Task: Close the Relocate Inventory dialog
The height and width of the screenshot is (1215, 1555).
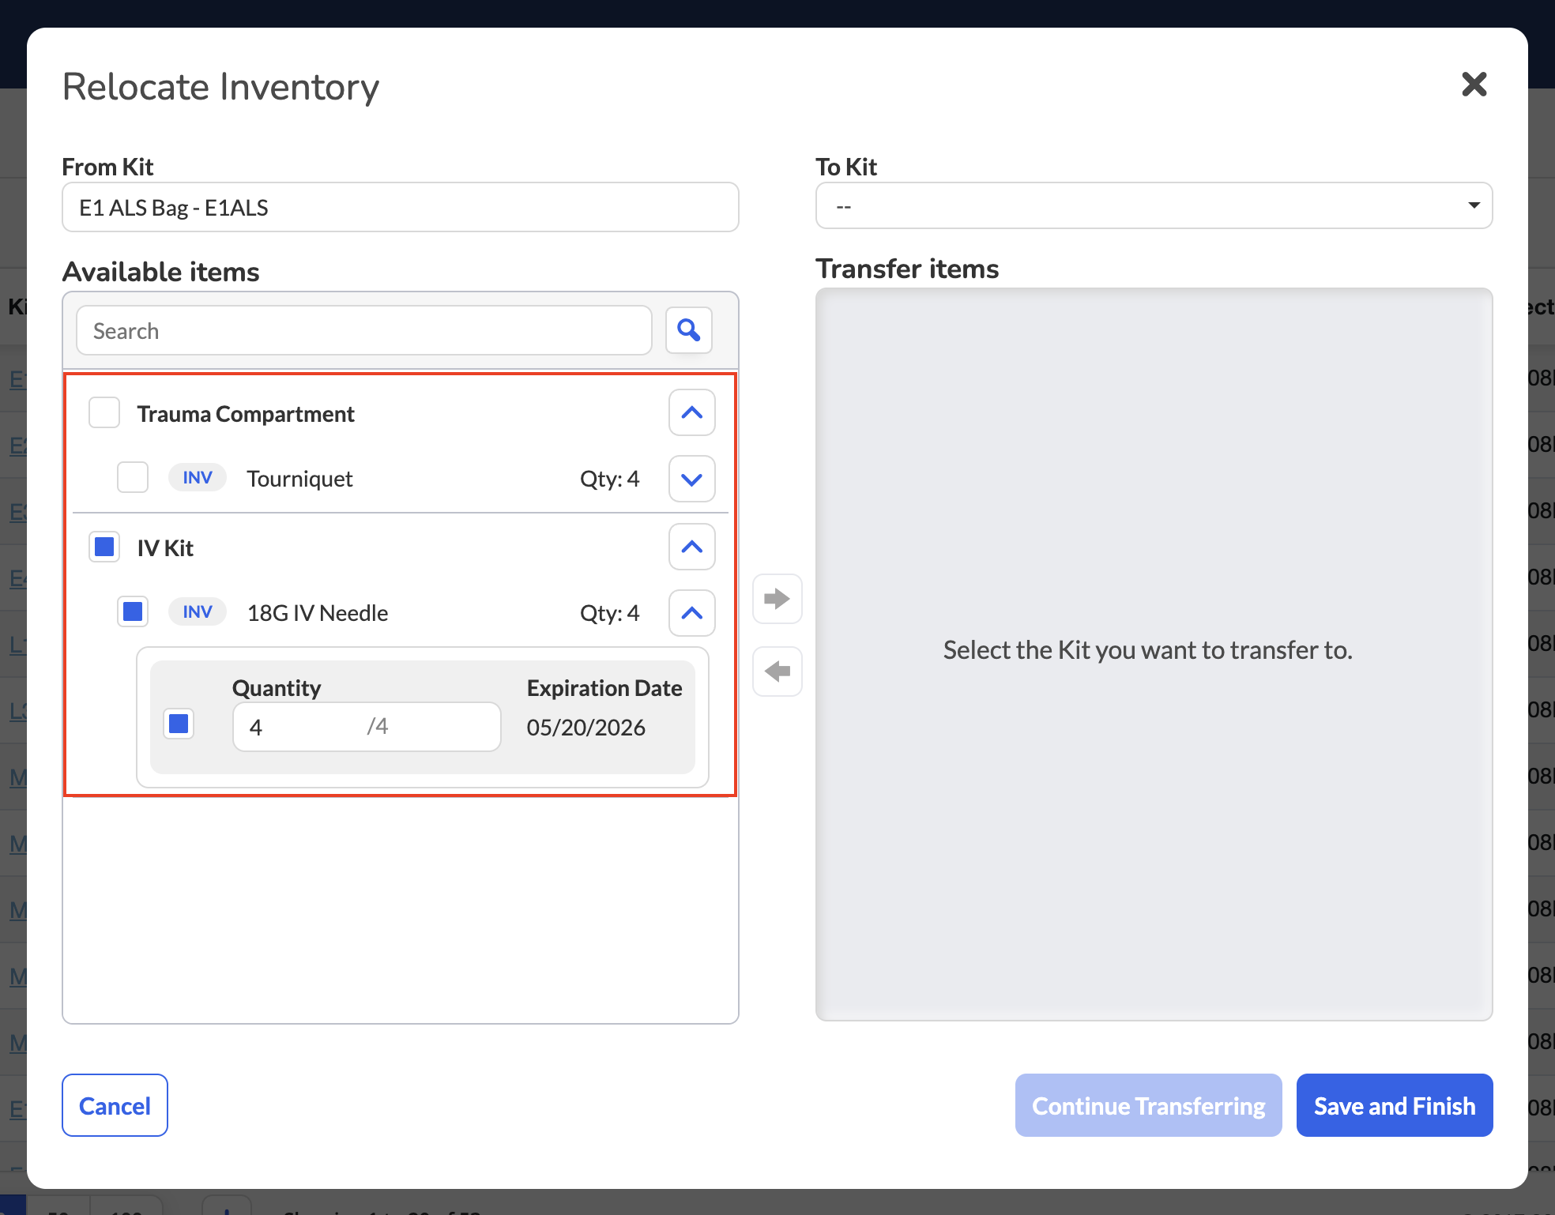Action: click(1474, 85)
